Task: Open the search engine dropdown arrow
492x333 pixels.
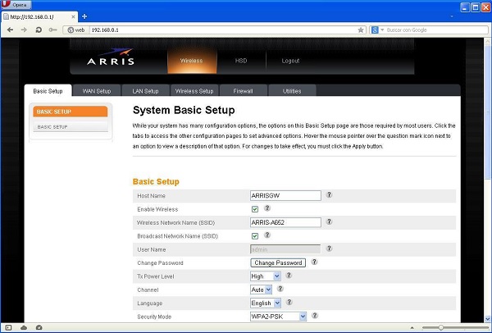Action: pyautogui.click(x=382, y=30)
